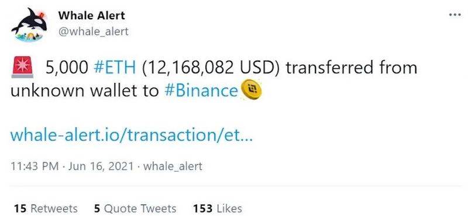Image resolution: width=468 pixels, height=216 pixels.
Task: Follow the whale-alert.io transaction link
Action: coord(131,135)
